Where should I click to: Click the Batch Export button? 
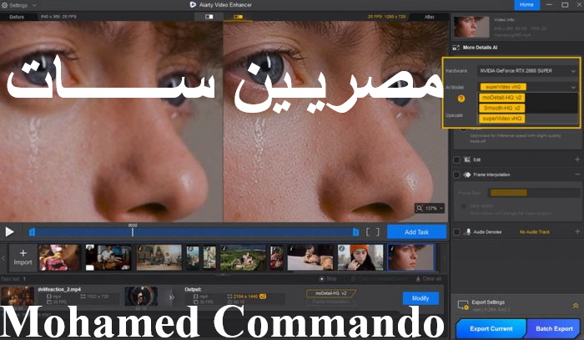(554, 328)
